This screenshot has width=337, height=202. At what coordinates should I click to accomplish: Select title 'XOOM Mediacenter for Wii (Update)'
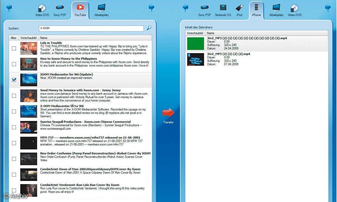coord(67,74)
